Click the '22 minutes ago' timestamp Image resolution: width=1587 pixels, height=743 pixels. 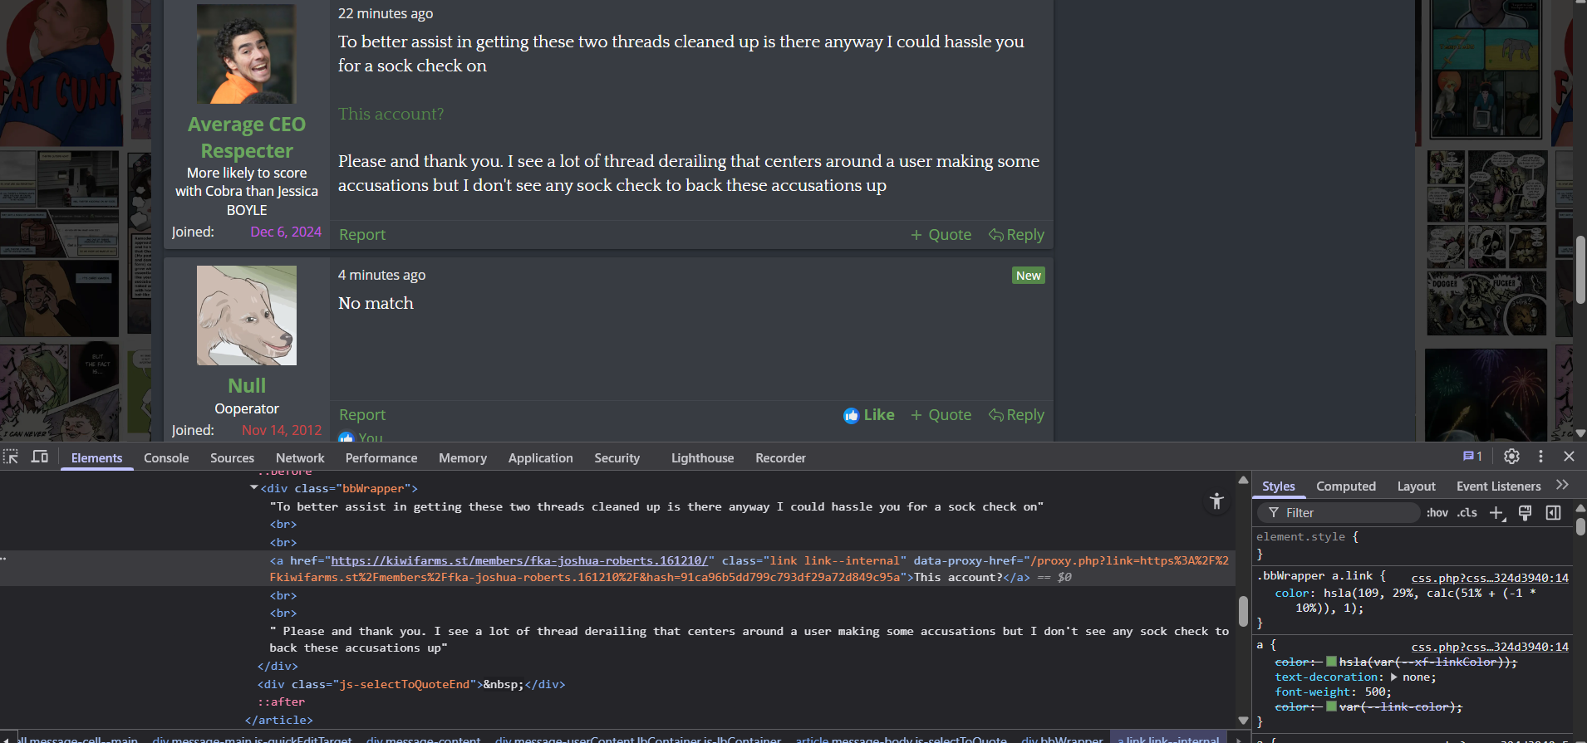[x=386, y=13]
